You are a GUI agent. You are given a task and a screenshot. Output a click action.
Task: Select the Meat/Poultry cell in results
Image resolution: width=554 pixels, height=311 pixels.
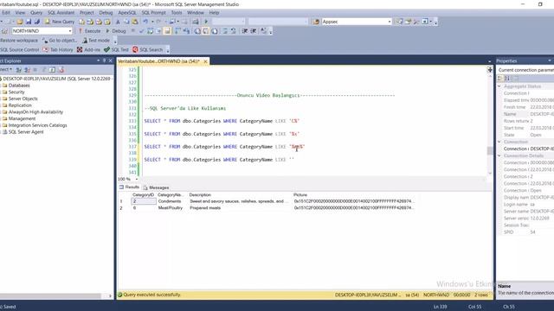[x=171, y=208]
